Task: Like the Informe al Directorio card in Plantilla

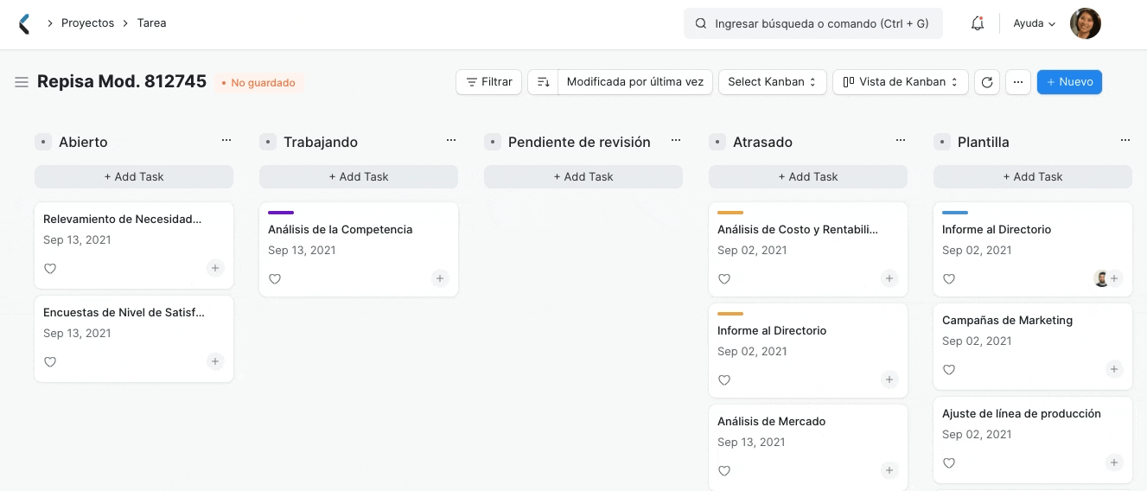Action: pos(949,279)
